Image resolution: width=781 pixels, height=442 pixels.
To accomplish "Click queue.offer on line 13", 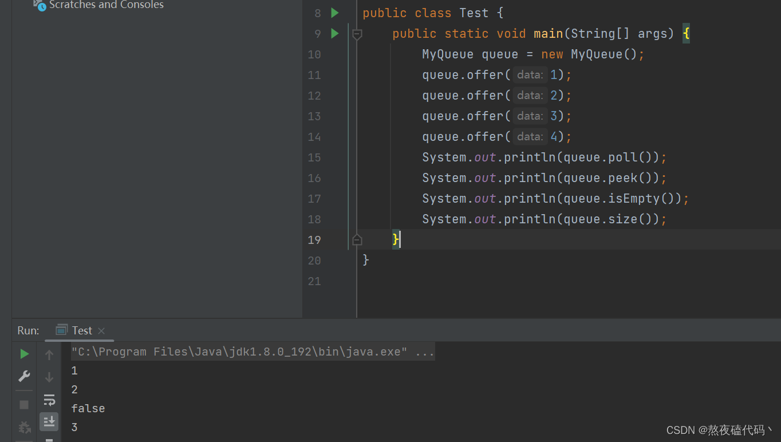I will [463, 116].
